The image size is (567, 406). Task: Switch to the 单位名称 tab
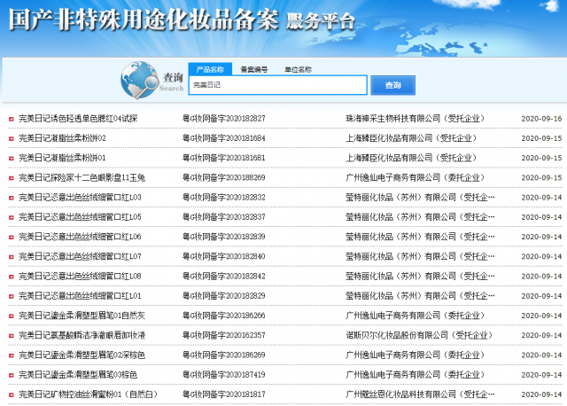(298, 69)
